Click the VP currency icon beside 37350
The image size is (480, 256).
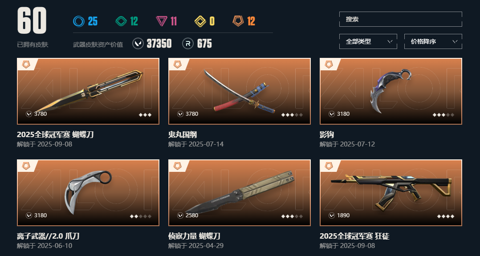tap(138, 44)
